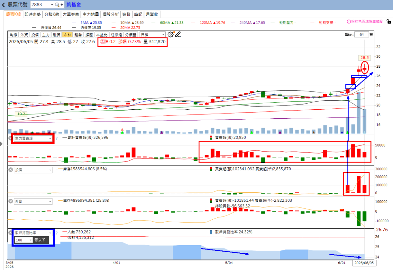Click the back arrow beside 股票代號
The width and height of the screenshot is (393, 270).
click(x=4, y=5)
